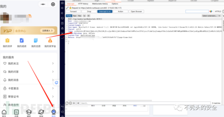The height and width of the screenshot is (117, 224).
Task: Tap the 发现 planet icon
Action: click(x=41, y=112)
